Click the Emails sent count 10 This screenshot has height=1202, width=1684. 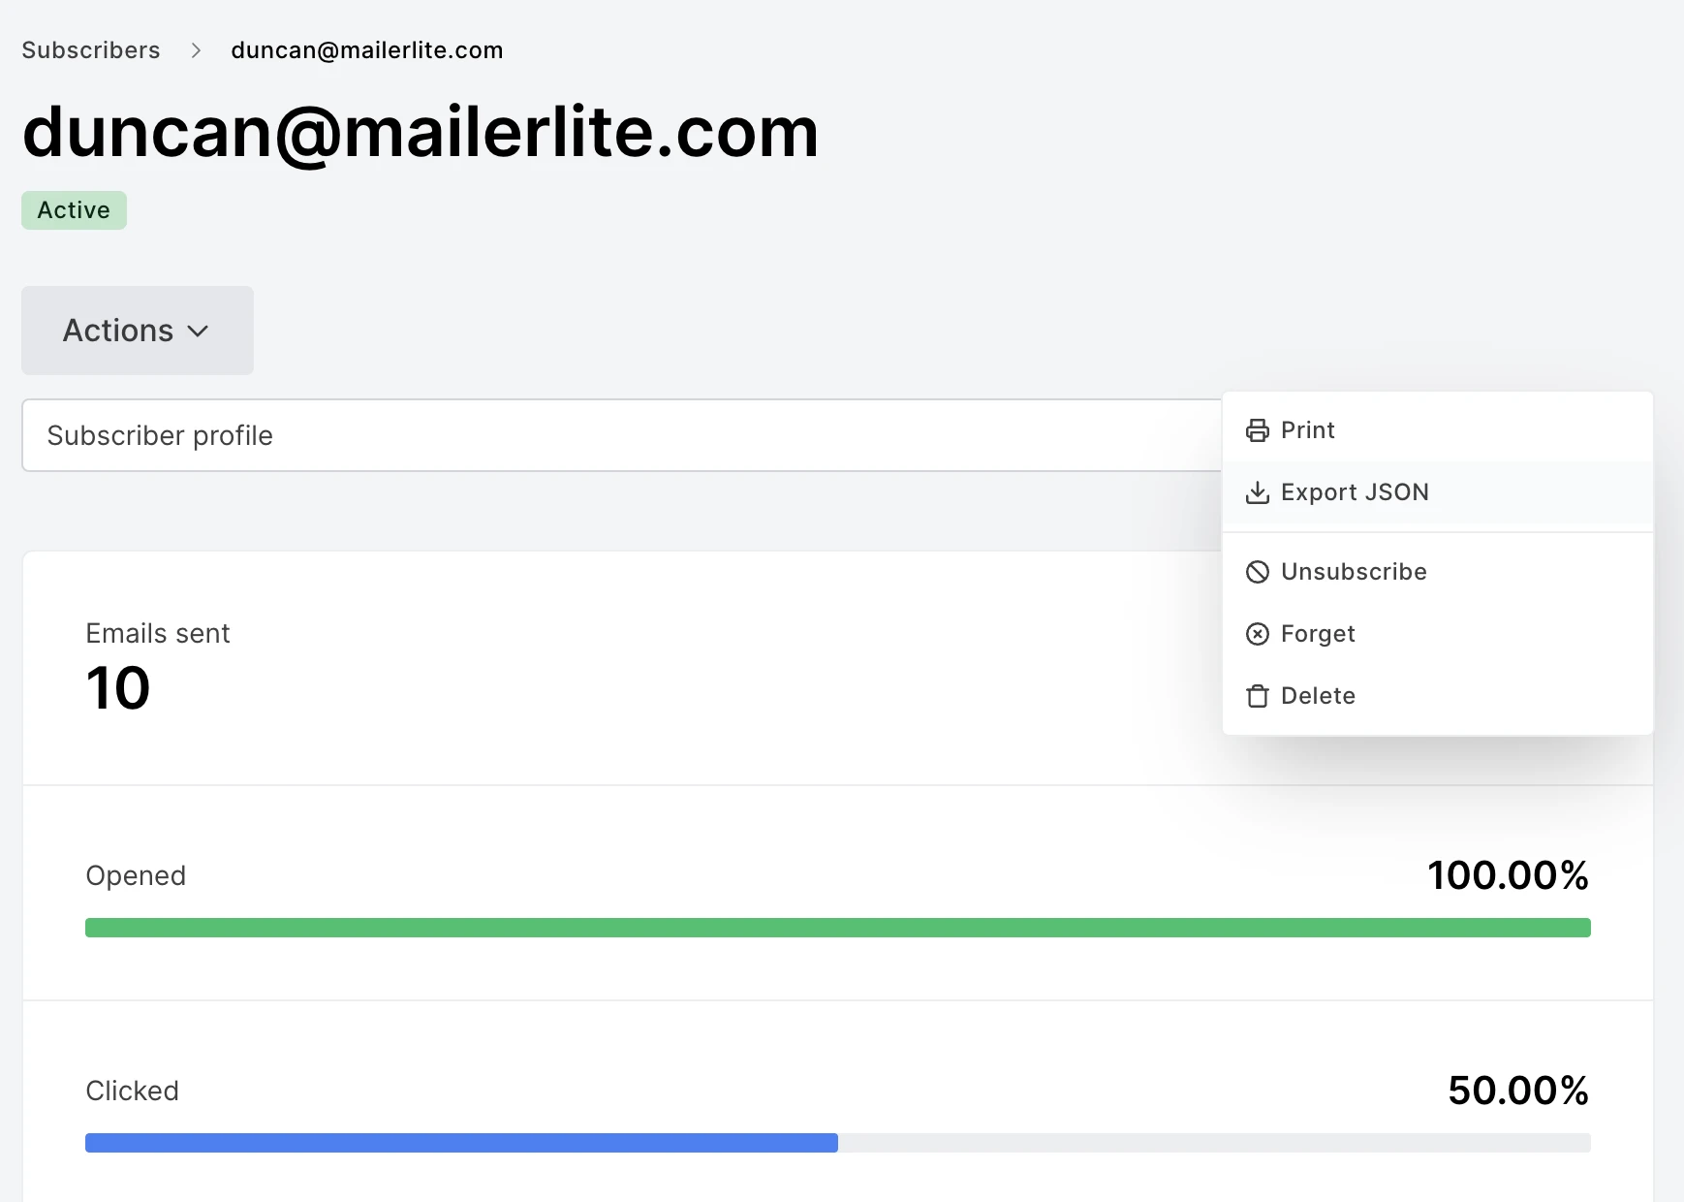[118, 688]
